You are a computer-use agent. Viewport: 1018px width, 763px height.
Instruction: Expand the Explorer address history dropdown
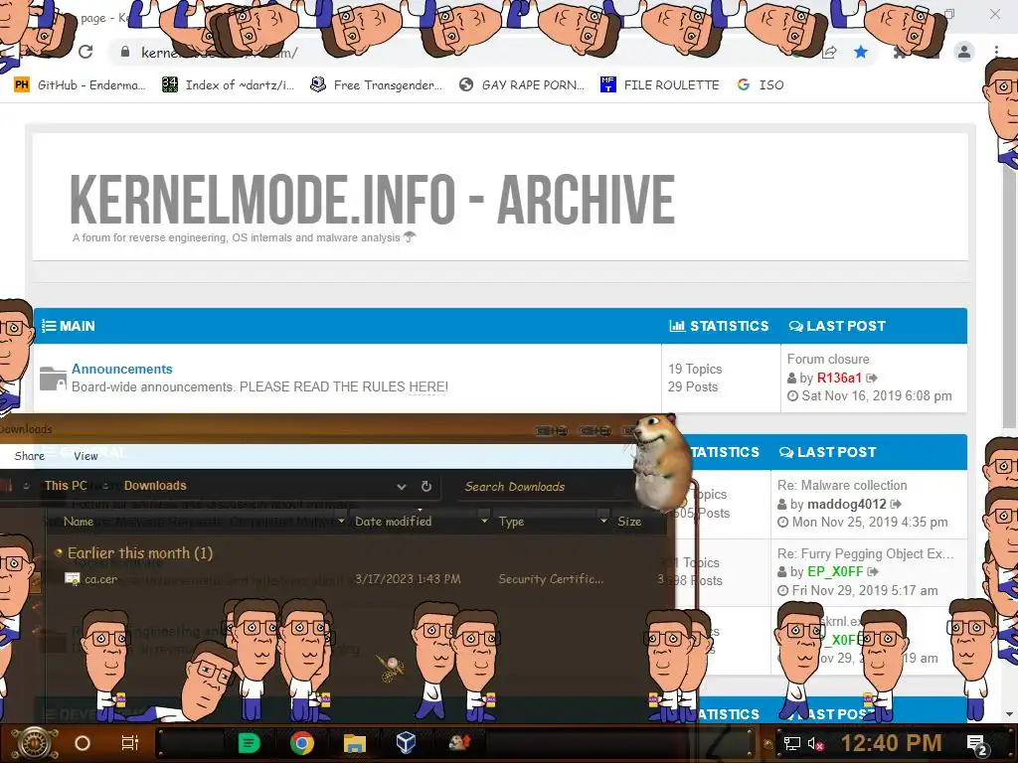click(x=402, y=487)
